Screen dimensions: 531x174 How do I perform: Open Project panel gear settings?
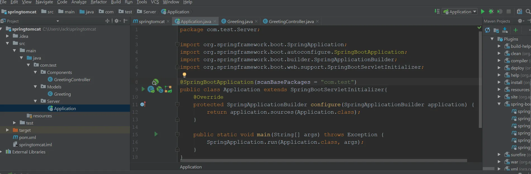click(x=117, y=21)
